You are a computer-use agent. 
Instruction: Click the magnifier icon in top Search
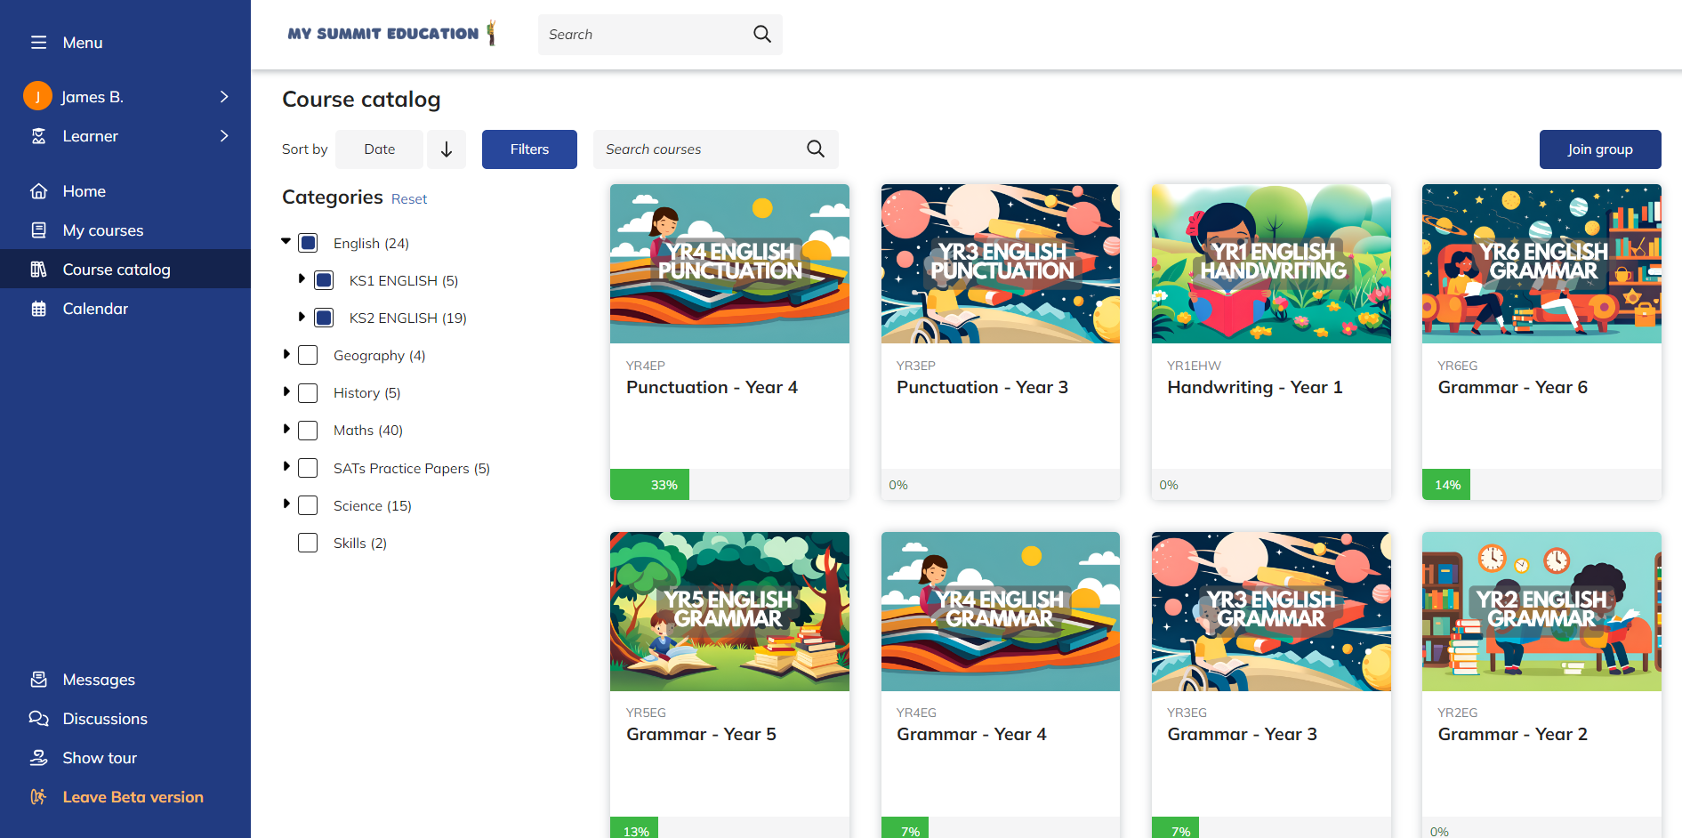pyautogui.click(x=761, y=34)
